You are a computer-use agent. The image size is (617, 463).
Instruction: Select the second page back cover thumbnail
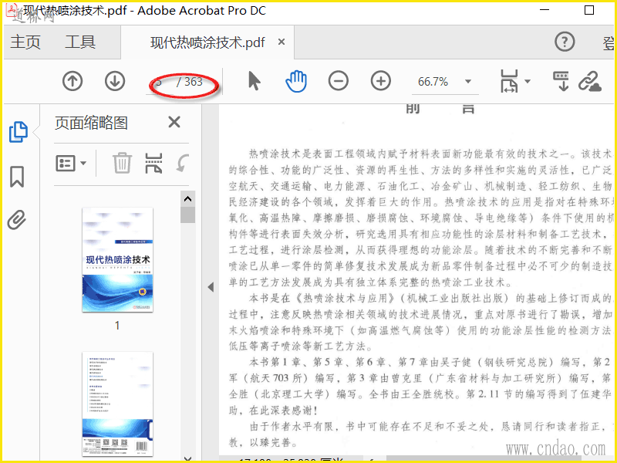coord(117,404)
